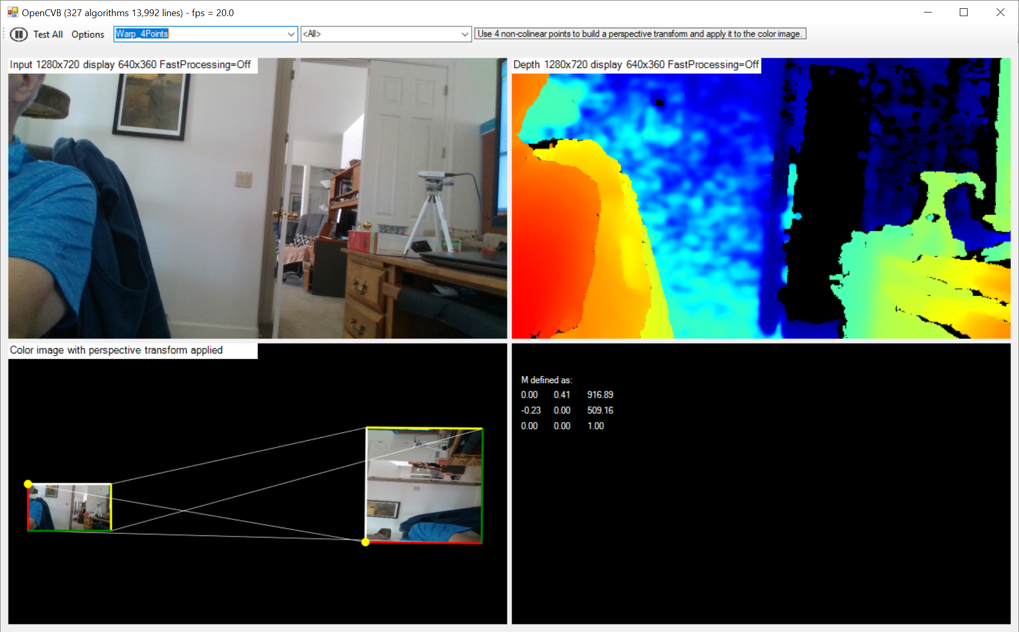1019x632 pixels.
Task: Expand the Warp_4Points algorithm dropdown
Action: 291,34
